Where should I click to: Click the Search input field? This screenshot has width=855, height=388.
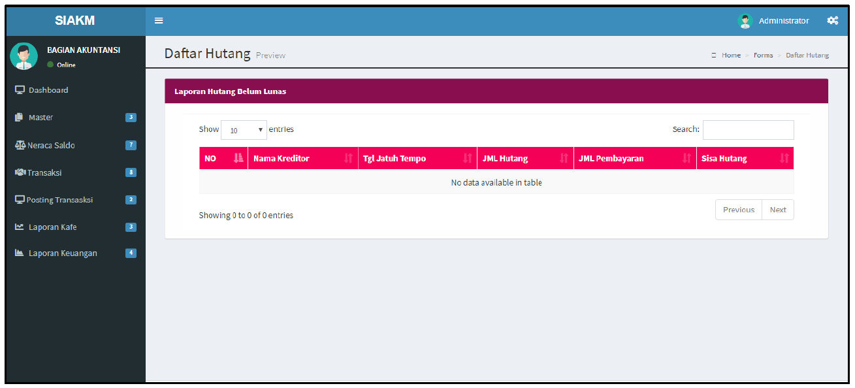pos(748,130)
